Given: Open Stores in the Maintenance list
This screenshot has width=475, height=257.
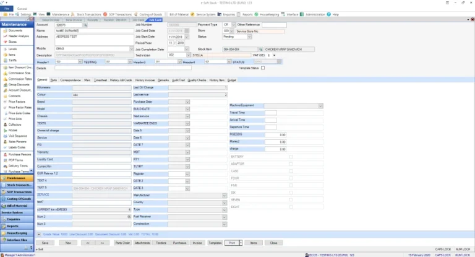Looking at the screenshot, I should (x=12, y=42).
